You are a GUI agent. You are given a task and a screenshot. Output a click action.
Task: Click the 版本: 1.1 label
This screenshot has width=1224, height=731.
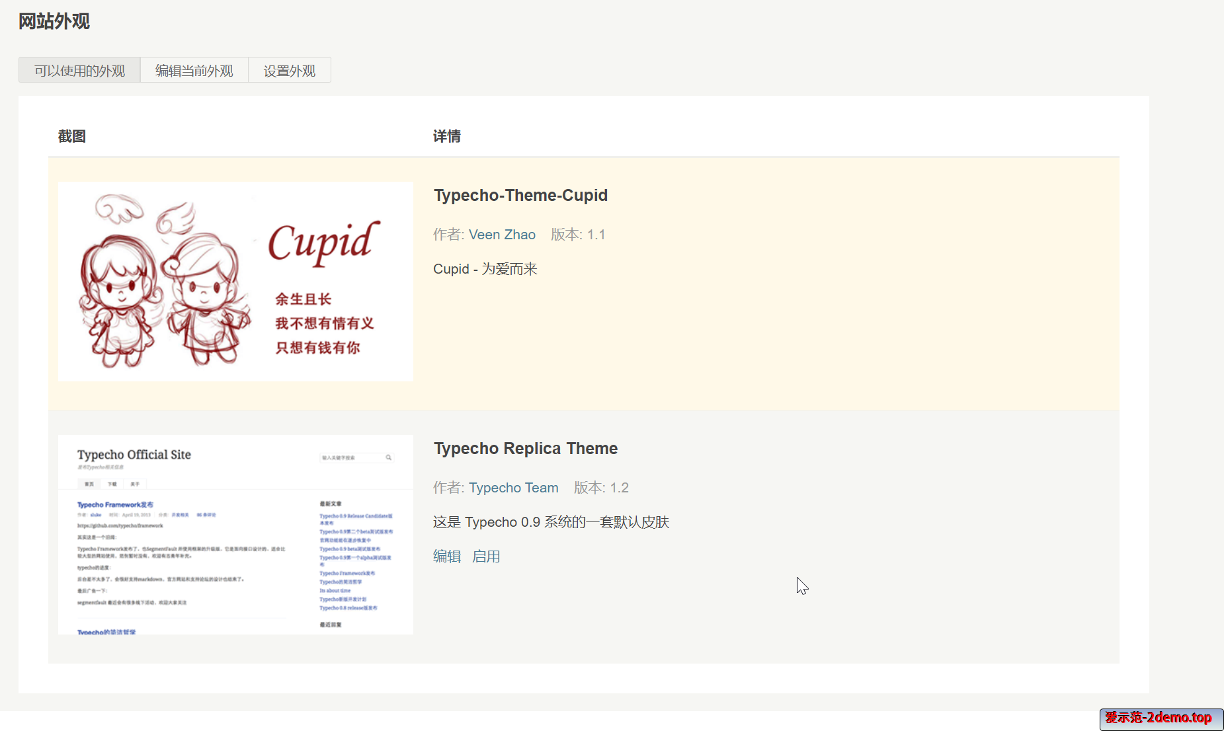tap(578, 235)
